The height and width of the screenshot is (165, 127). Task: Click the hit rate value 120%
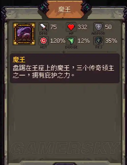pyautogui.click(x=58, y=41)
